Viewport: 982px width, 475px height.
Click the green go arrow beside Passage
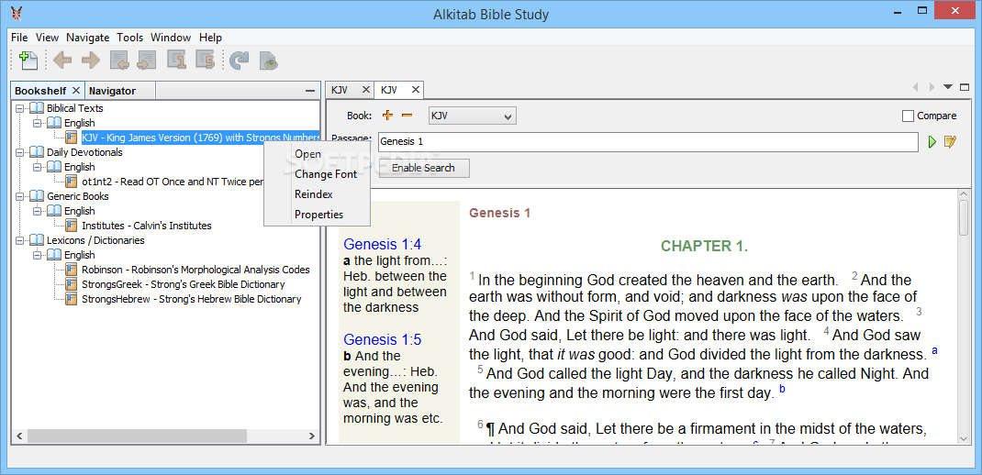(x=932, y=142)
